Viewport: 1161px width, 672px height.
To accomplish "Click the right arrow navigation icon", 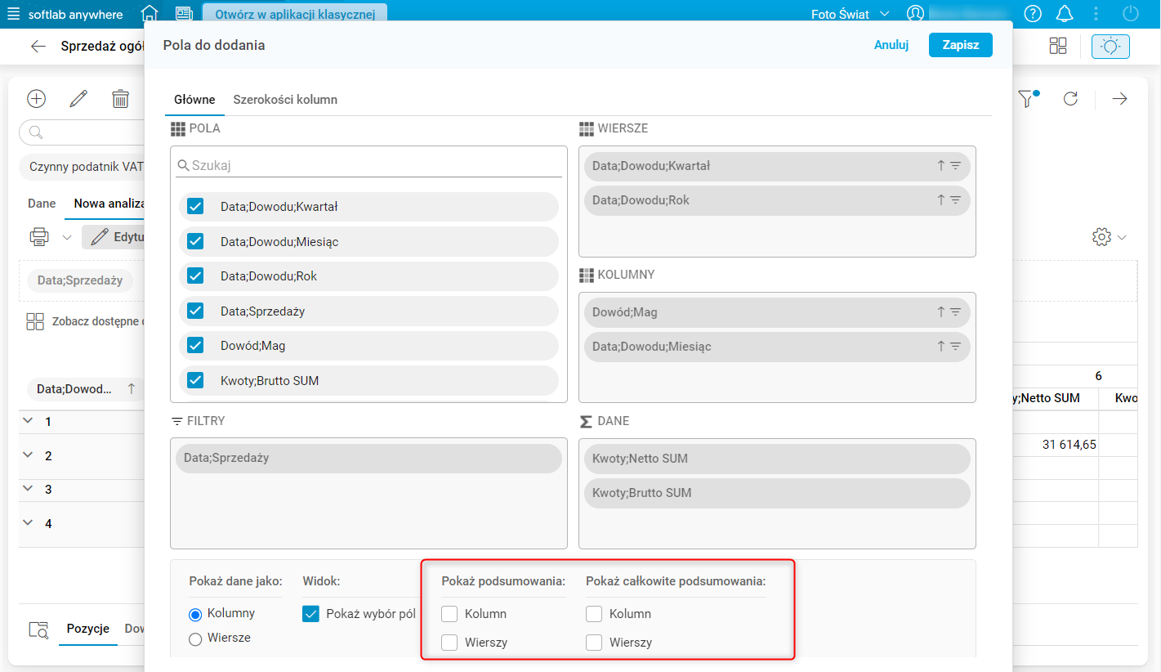I will tap(1119, 99).
